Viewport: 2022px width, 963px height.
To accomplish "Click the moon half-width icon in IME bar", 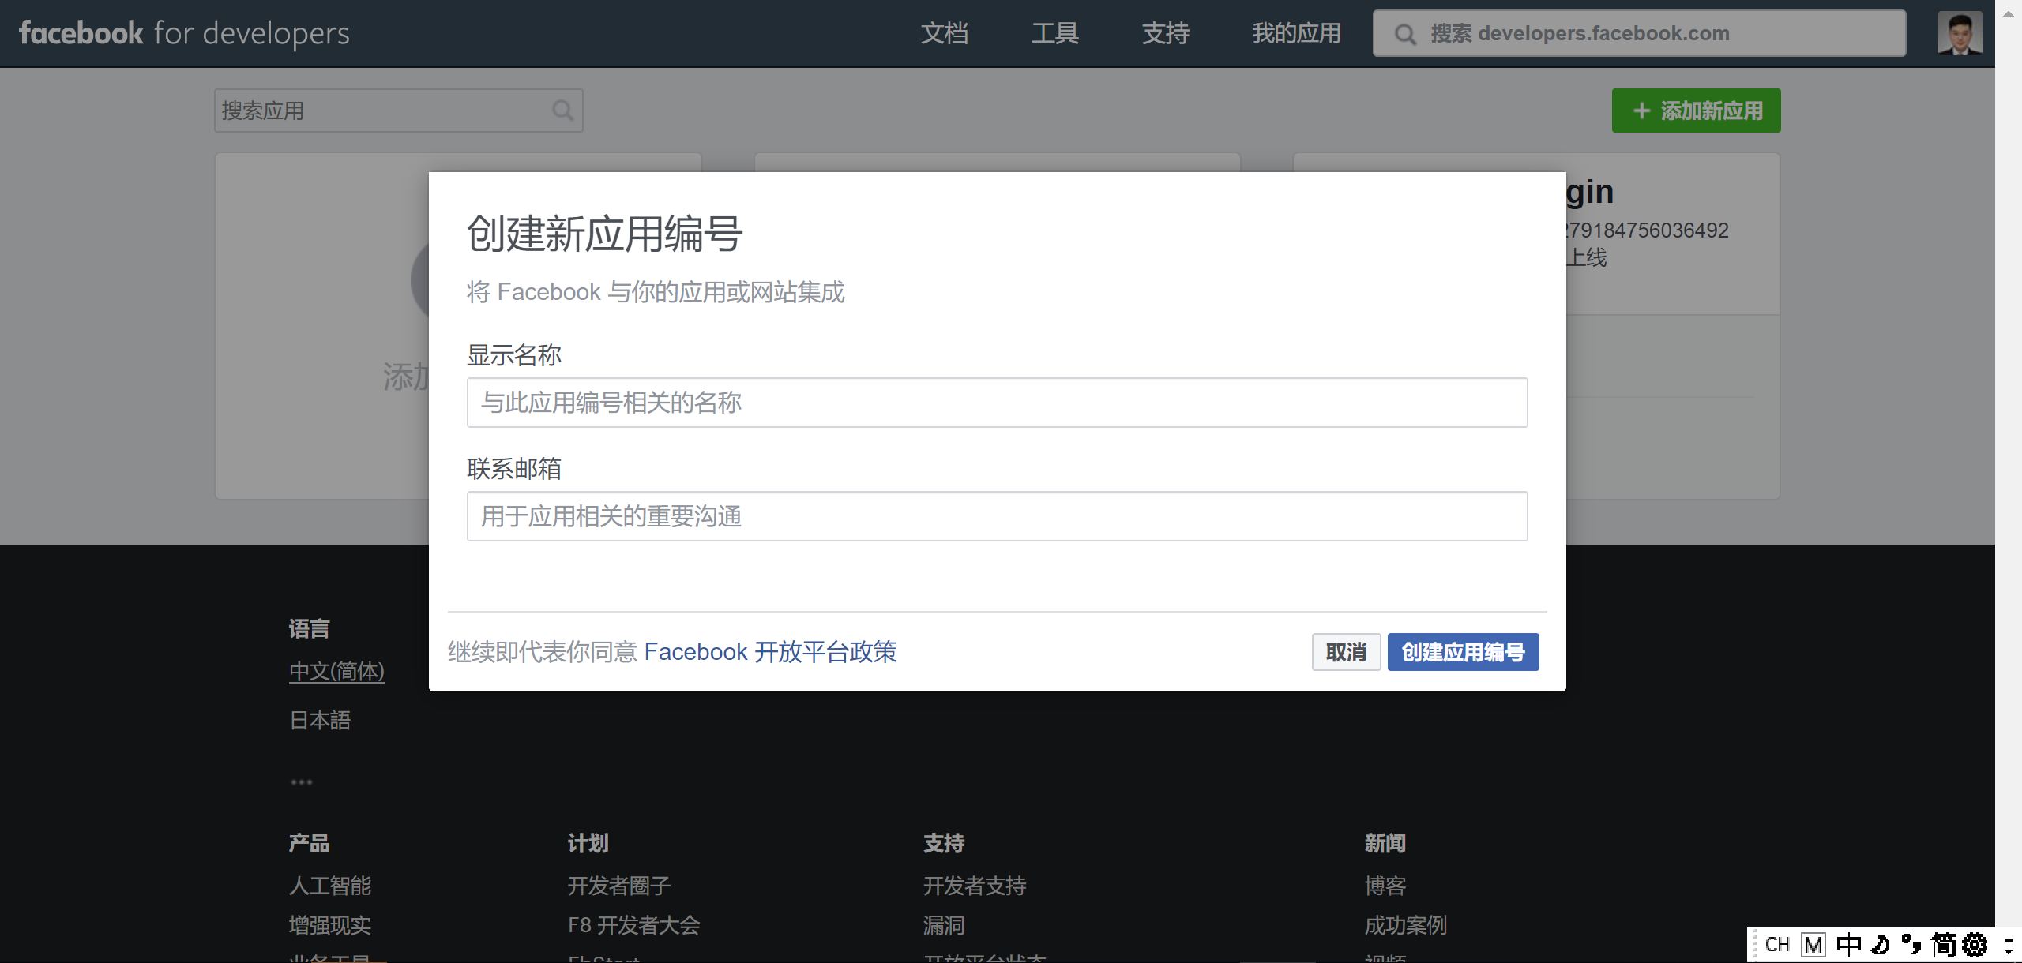I will coord(1881,944).
